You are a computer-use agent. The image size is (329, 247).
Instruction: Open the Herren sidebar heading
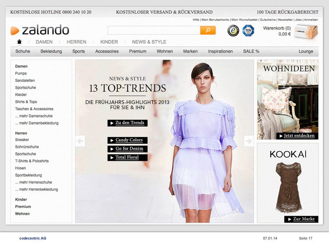21,133
